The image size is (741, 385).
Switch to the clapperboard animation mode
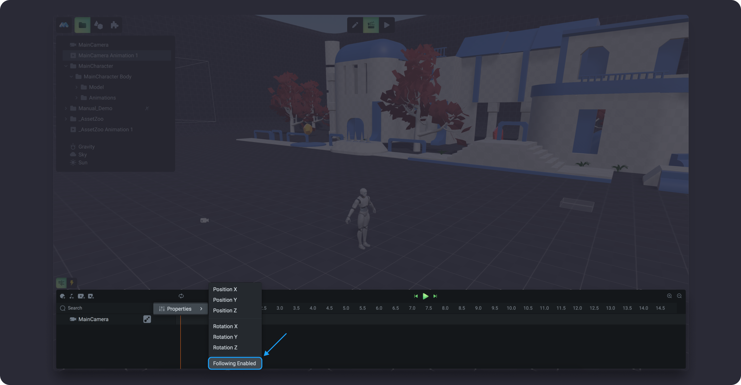(371, 25)
